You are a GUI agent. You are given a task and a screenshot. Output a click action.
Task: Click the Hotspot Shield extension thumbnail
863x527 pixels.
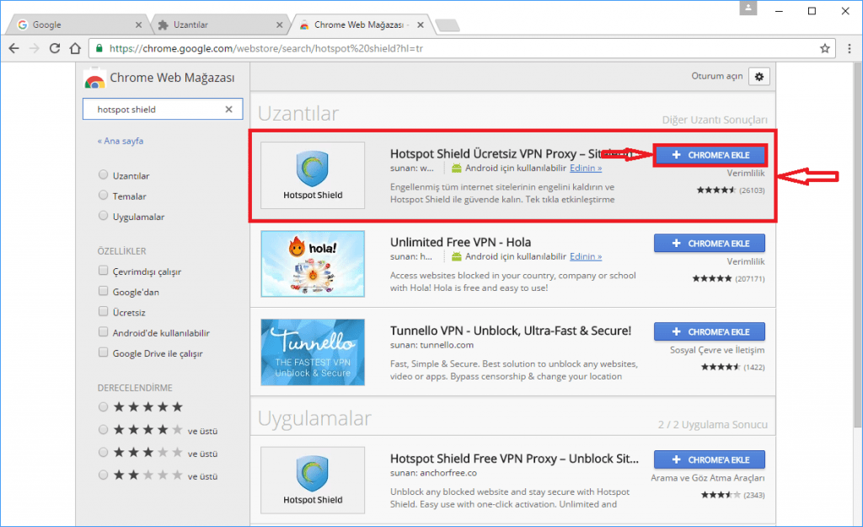pyautogui.click(x=313, y=175)
